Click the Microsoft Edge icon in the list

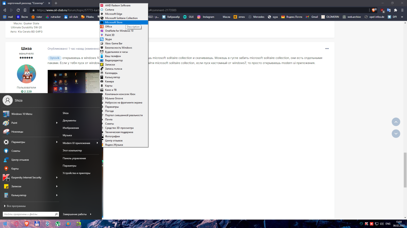[102, 14]
